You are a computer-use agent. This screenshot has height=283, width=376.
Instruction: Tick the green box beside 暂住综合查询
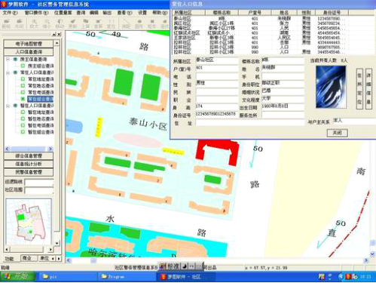tap(23, 132)
